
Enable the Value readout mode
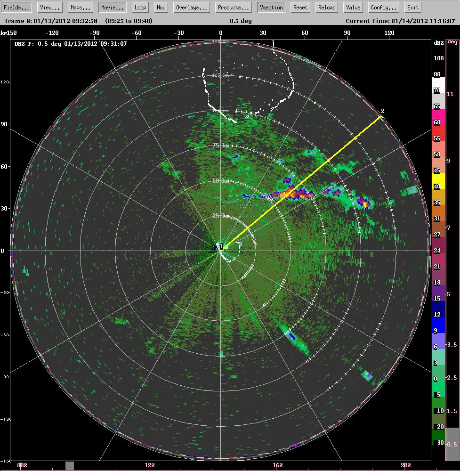[x=353, y=7]
